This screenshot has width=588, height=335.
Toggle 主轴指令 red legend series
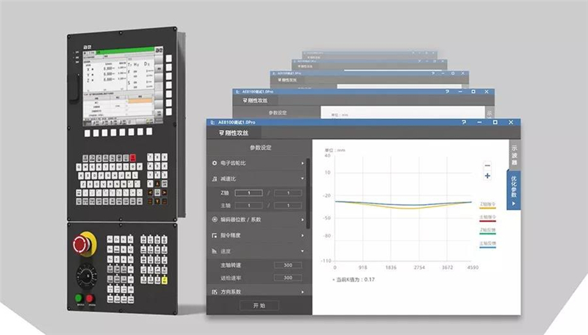486,219
